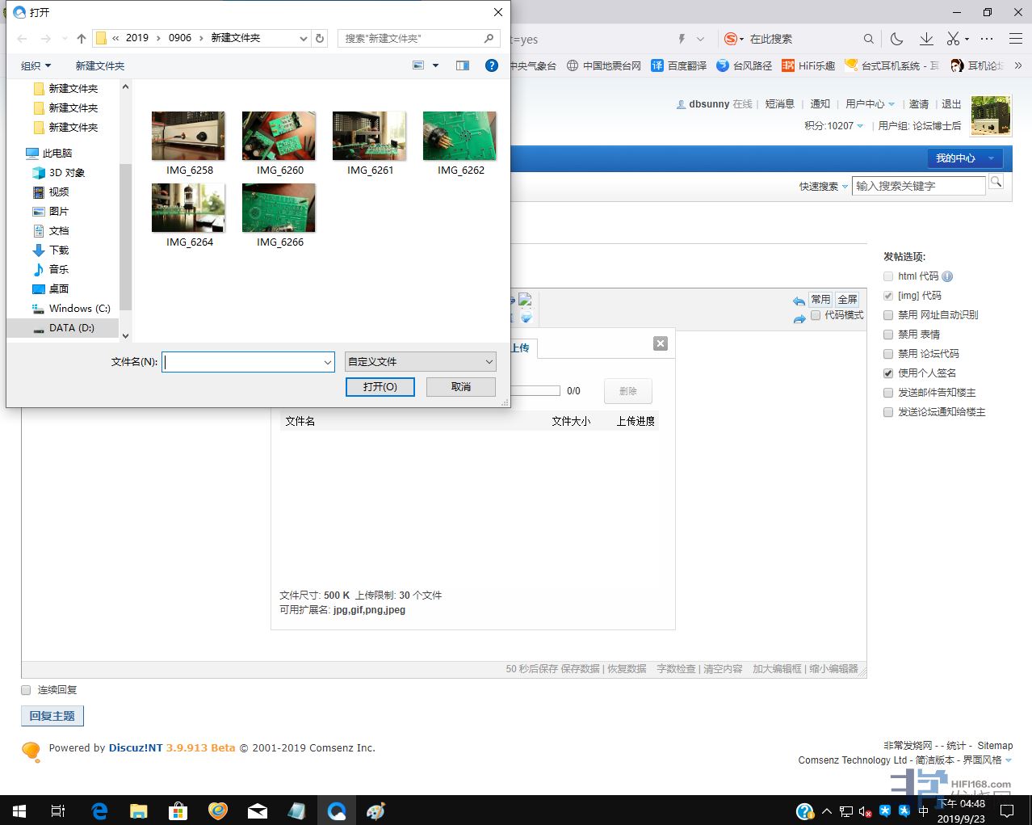
Task: Enable the 禁用 表情 checkbox
Action: point(888,335)
